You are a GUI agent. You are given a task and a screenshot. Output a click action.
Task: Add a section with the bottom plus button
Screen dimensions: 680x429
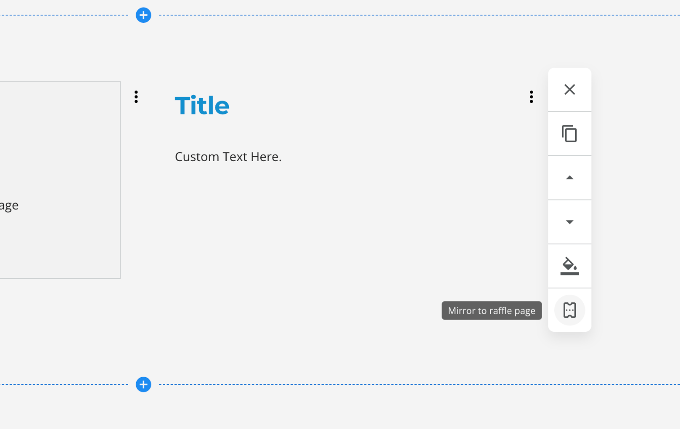[x=143, y=384]
